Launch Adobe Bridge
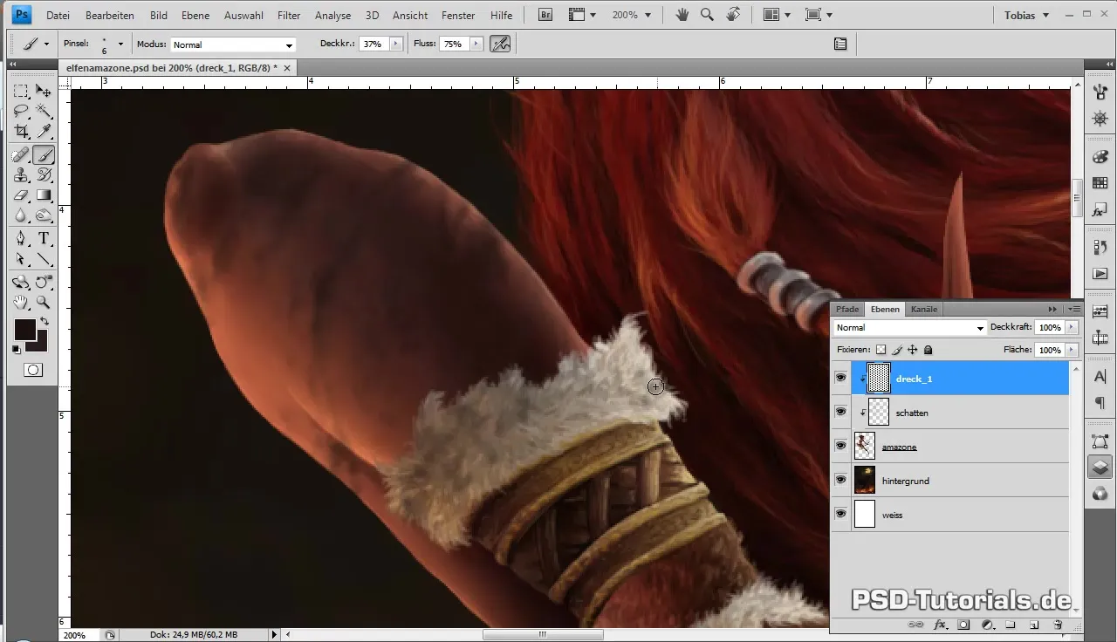This screenshot has width=1117, height=642. 545,15
